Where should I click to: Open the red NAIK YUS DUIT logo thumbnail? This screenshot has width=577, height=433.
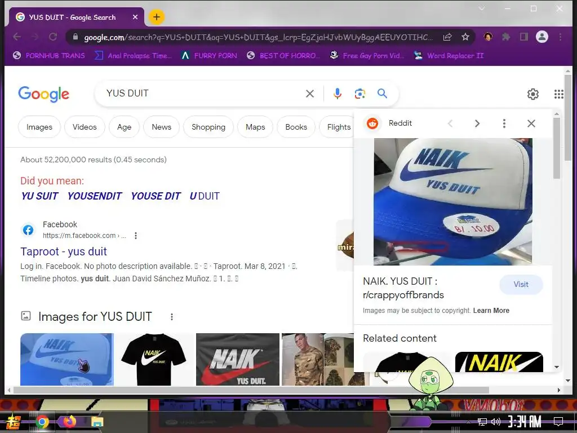pyautogui.click(x=238, y=359)
